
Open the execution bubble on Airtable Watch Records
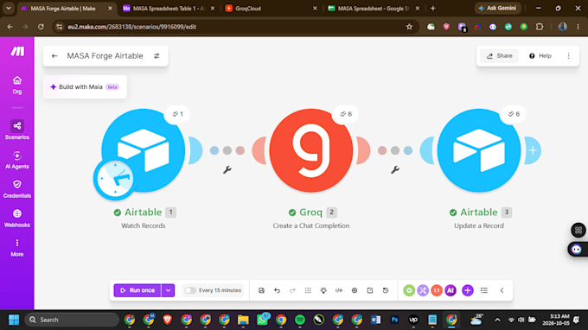[177, 114]
